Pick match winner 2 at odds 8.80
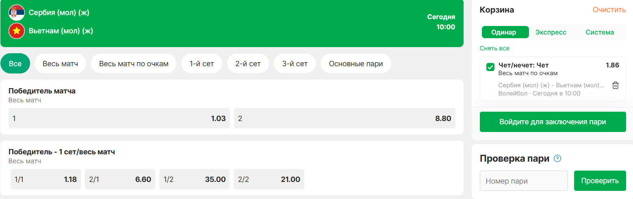Screen dimensions: 633x199 pos(345,118)
